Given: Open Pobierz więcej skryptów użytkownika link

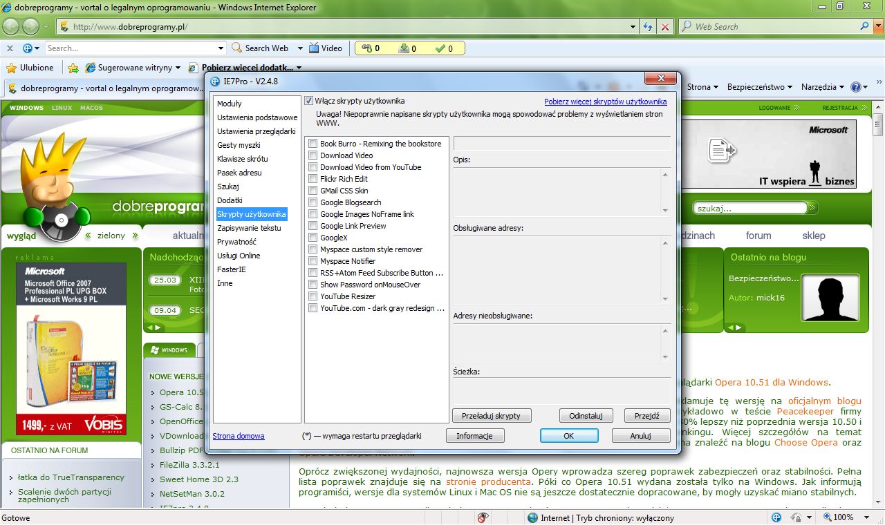Looking at the screenshot, I should click(x=606, y=102).
